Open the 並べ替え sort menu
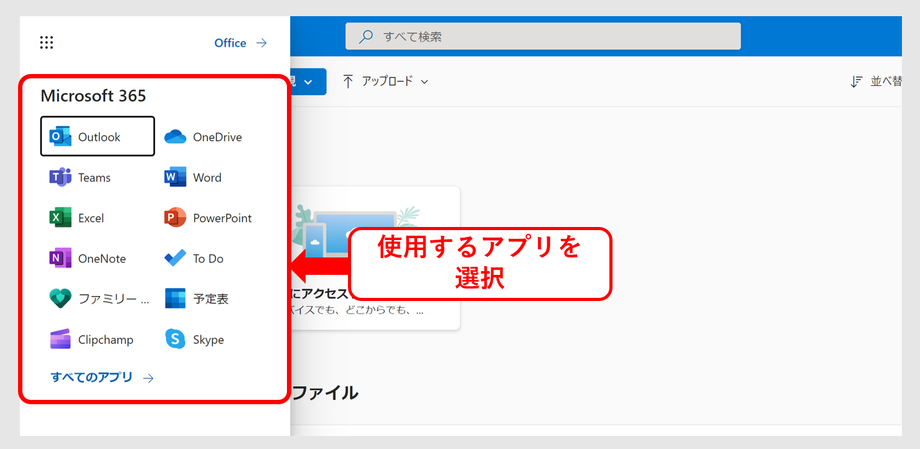920x449 pixels. [x=876, y=81]
